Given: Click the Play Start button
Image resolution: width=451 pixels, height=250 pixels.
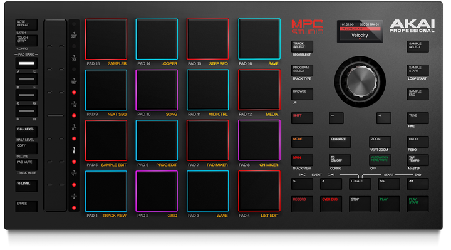Looking at the screenshot, I should pos(418,204).
